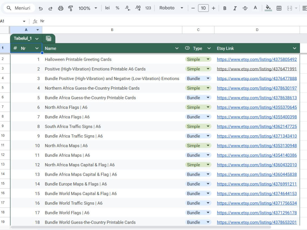Open the Name column filter dropdown
This screenshot has height=230, width=307.
click(177, 48)
